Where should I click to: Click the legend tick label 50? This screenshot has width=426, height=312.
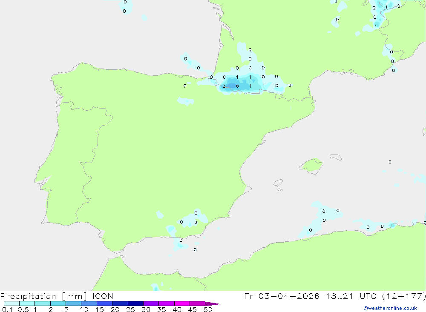tap(207, 309)
